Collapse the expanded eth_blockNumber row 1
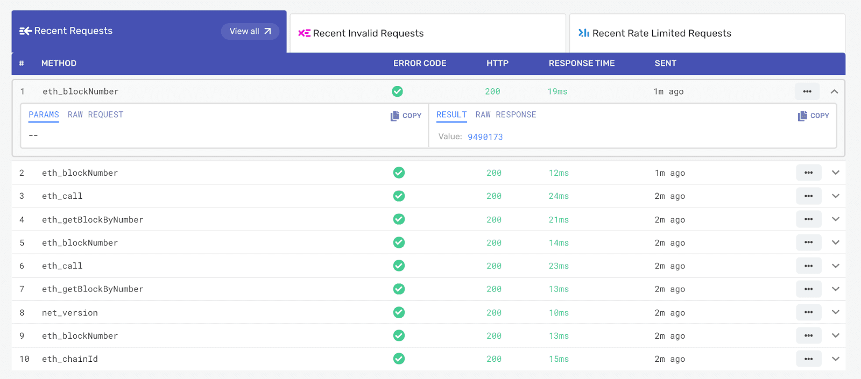 834,91
